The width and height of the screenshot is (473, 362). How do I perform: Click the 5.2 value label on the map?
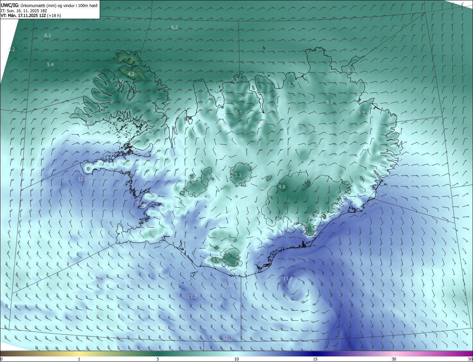[11, 49]
